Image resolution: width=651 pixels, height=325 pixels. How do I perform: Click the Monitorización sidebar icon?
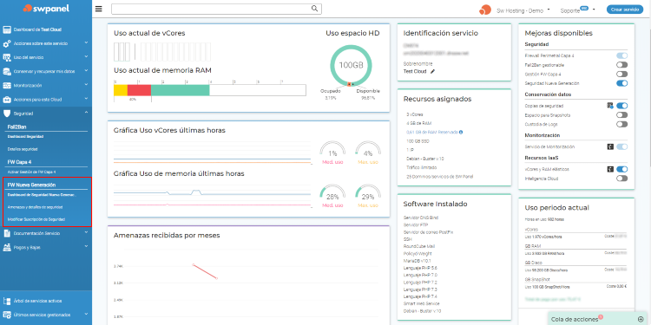click(6, 86)
